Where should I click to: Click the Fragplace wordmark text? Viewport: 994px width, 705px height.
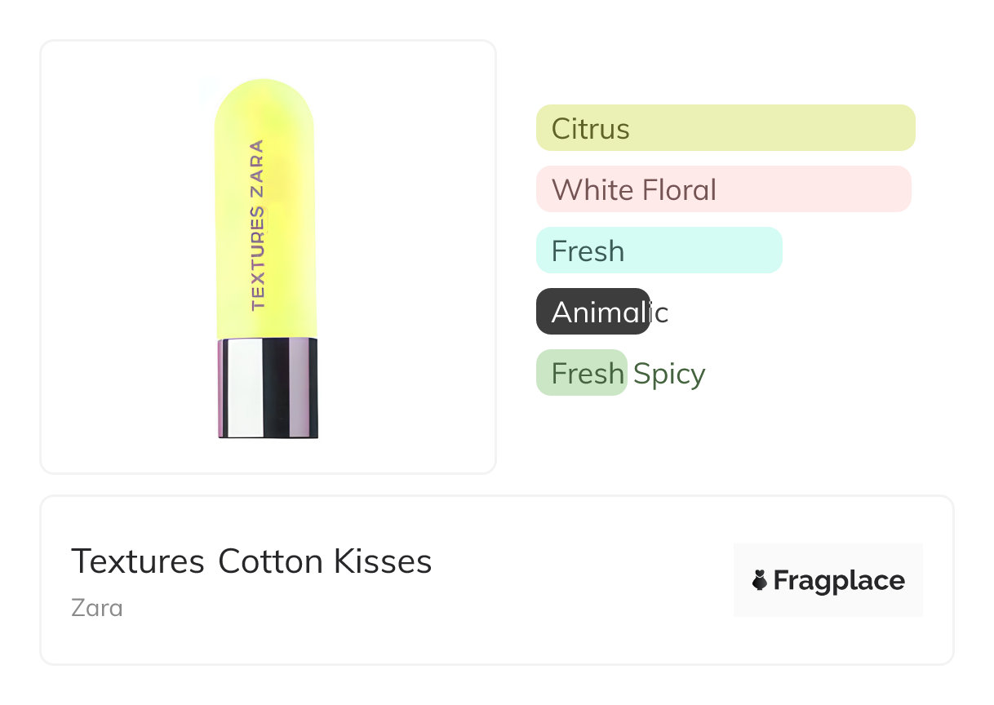pos(839,580)
